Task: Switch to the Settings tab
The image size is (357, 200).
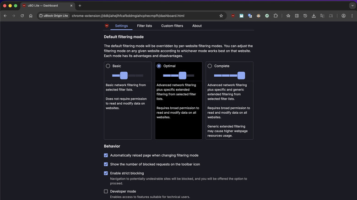Action: (x=121, y=26)
